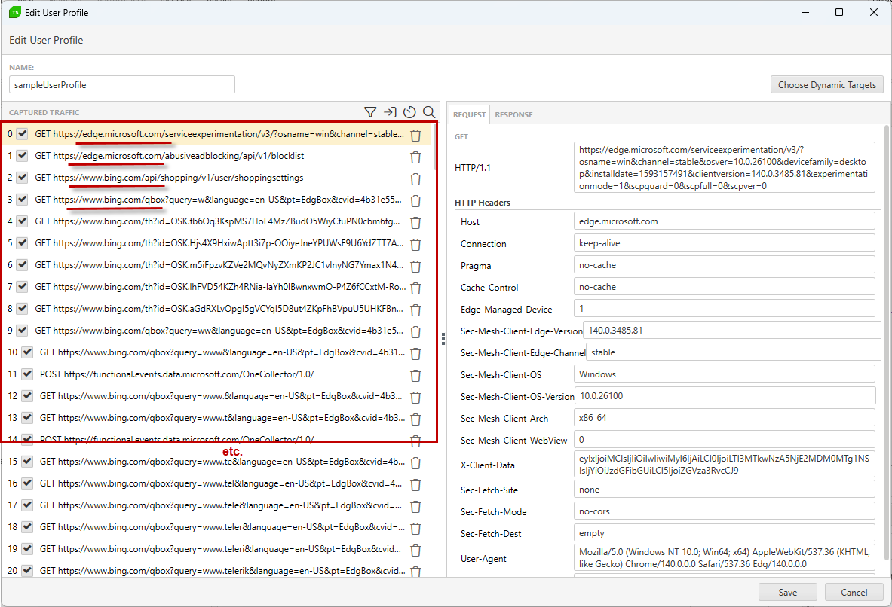Screen dimensions: 892x607
Task: Delete the serviceexperimentation request via trash icon
Action: point(415,135)
